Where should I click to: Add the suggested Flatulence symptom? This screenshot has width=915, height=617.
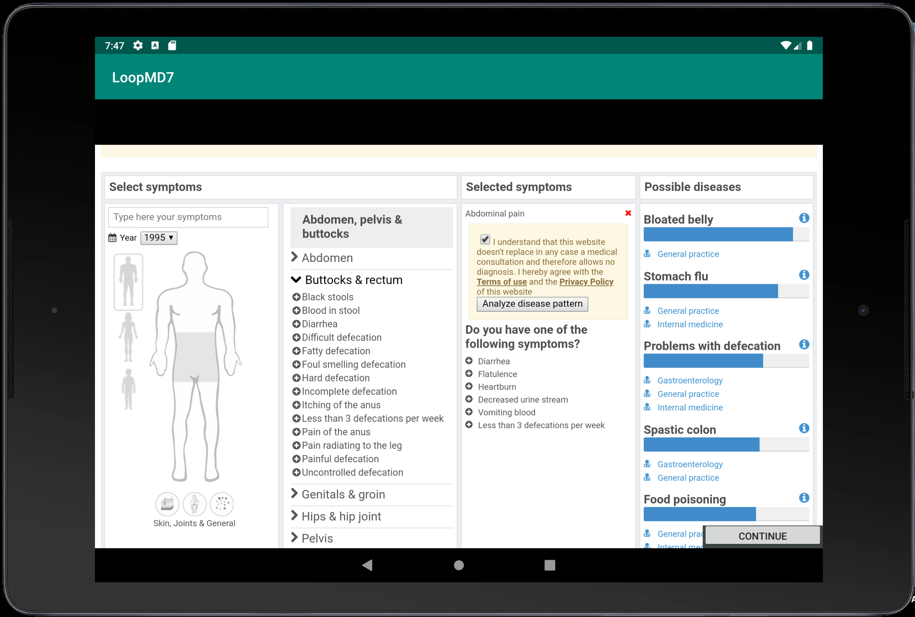pos(468,374)
